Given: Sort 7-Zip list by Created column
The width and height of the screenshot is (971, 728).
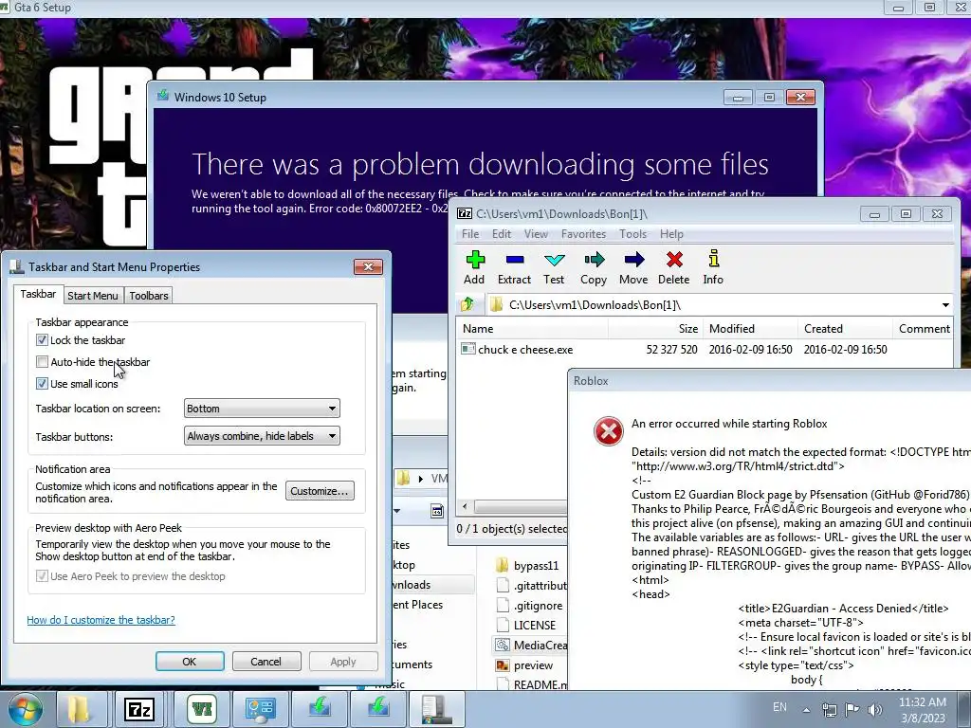Looking at the screenshot, I should click(845, 329).
